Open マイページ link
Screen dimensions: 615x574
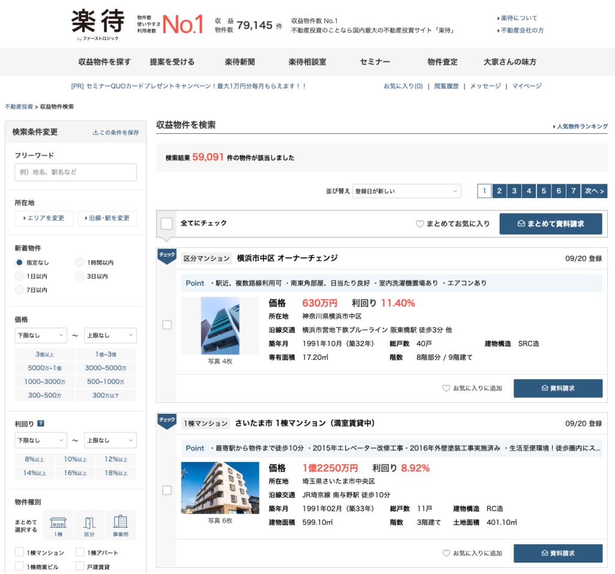point(527,86)
